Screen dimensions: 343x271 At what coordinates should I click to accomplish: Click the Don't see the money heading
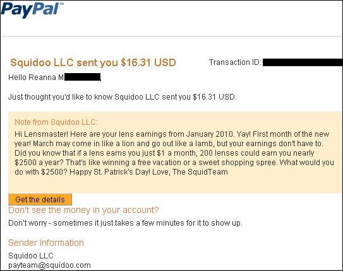(83, 210)
